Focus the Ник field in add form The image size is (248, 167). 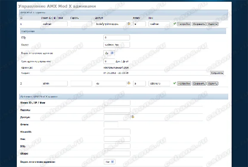coord(117,139)
